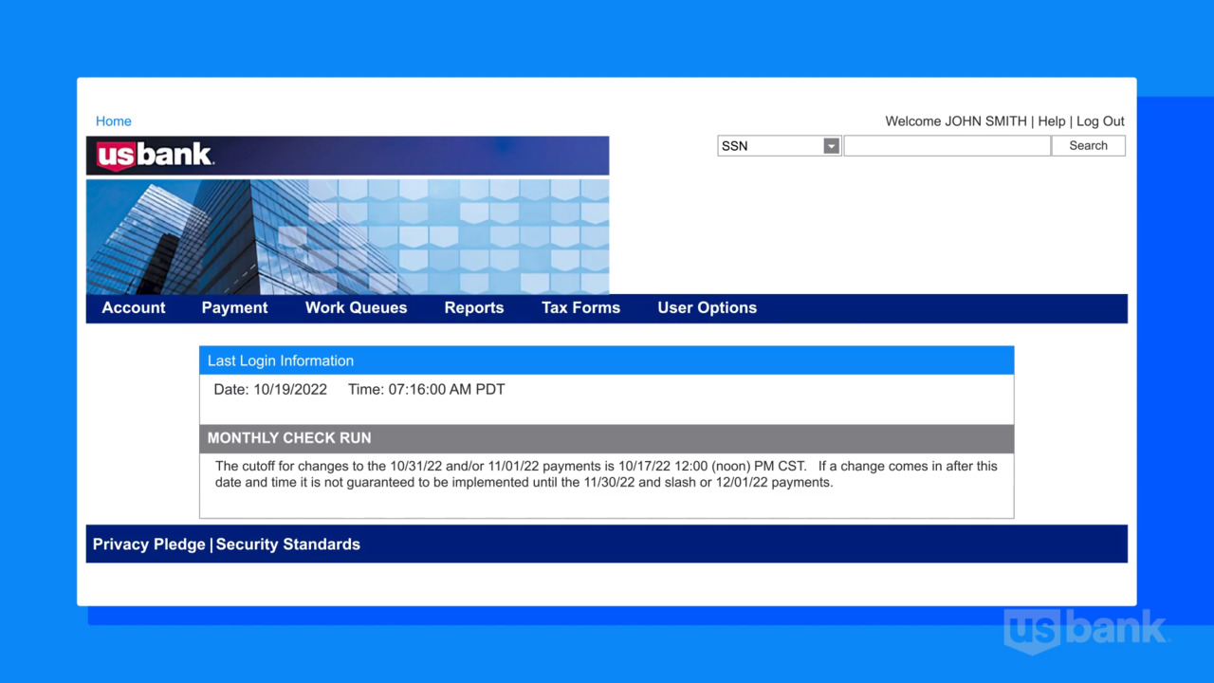This screenshot has width=1214, height=683.
Task: Click the MONTHLY CHECK RUN heading
Action: (x=289, y=438)
